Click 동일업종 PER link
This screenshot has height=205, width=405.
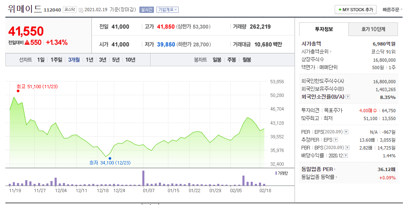click(317, 169)
